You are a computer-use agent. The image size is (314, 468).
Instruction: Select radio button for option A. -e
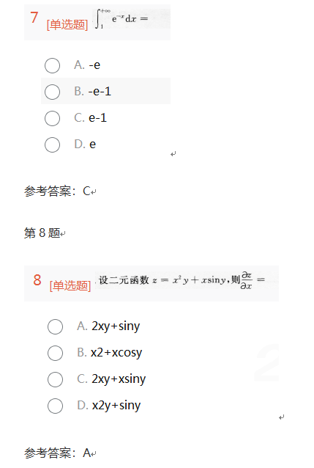[52, 65]
